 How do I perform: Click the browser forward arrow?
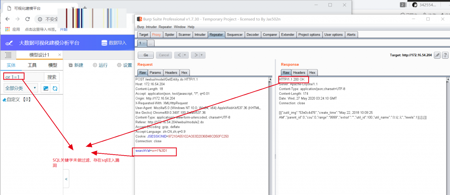18,19
